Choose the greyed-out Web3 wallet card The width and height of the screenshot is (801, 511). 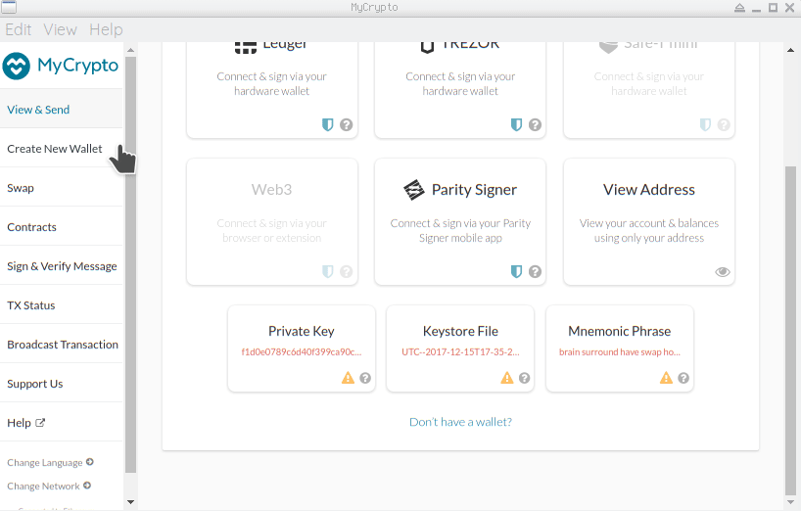point(272,221)
